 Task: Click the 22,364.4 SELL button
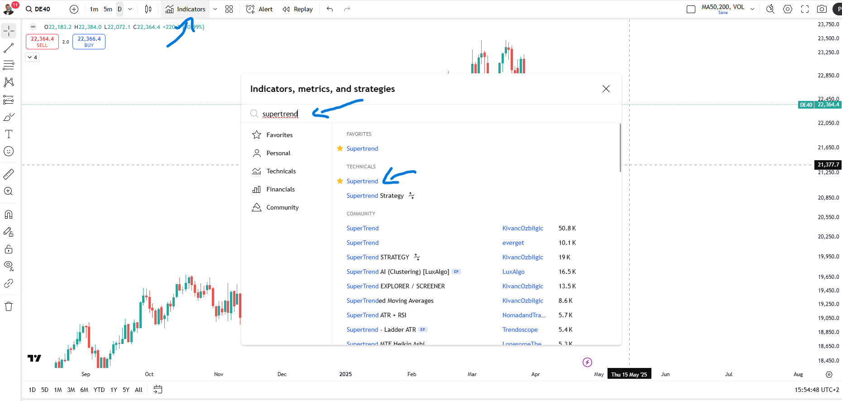[x=42, y=42]
